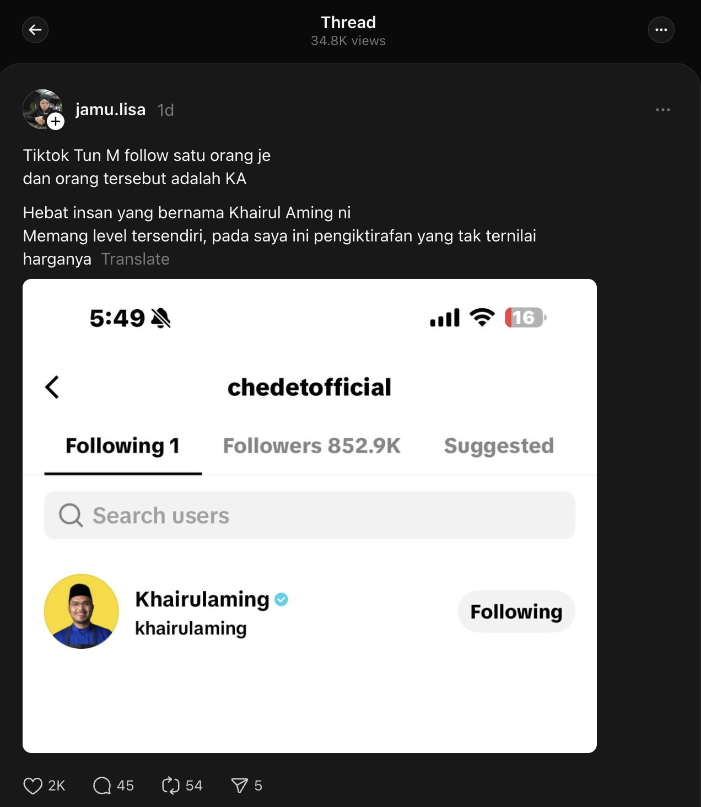Click the Search users field
This screenshot has height=807, width=701.
[x=309, y=515]
